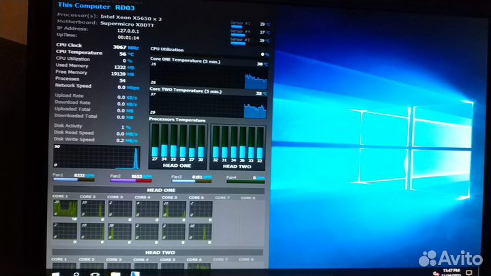Click the 'Core TWO Temperature (5 min.)' heading
Viewport: 491px width, 276px height.
pyautogui.click(x=185, y=90)
